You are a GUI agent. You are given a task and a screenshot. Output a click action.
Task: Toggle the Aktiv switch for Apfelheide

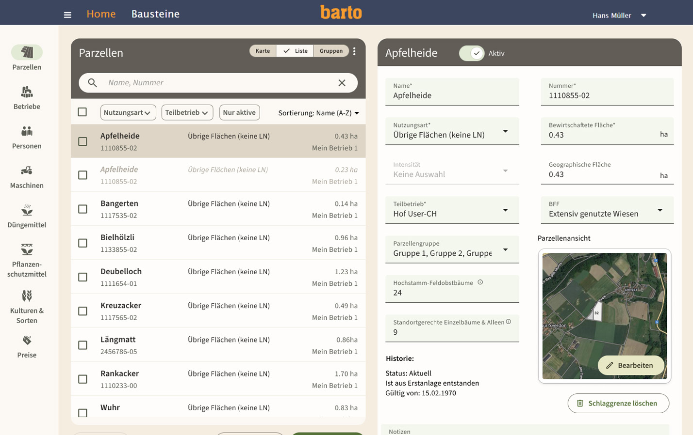[472, 53]
